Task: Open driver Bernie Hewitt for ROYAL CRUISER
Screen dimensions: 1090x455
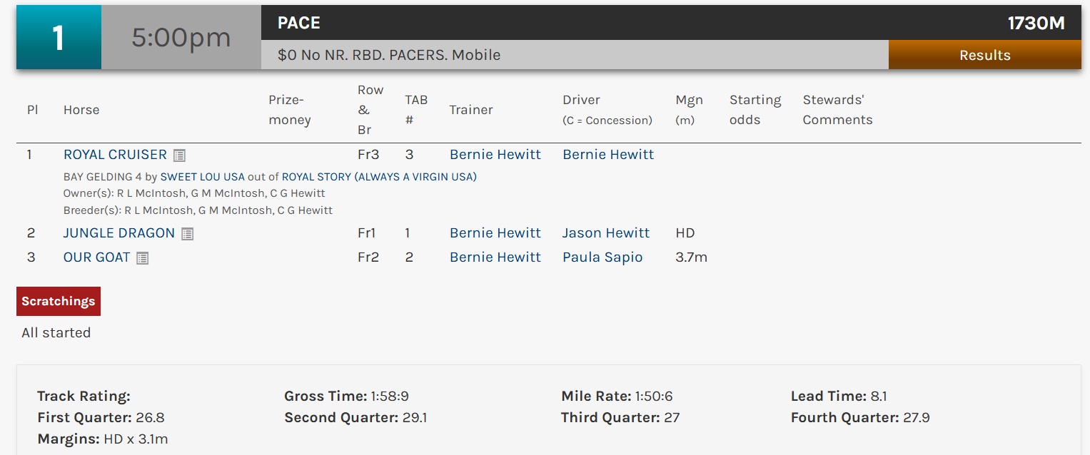Action: 608,155
